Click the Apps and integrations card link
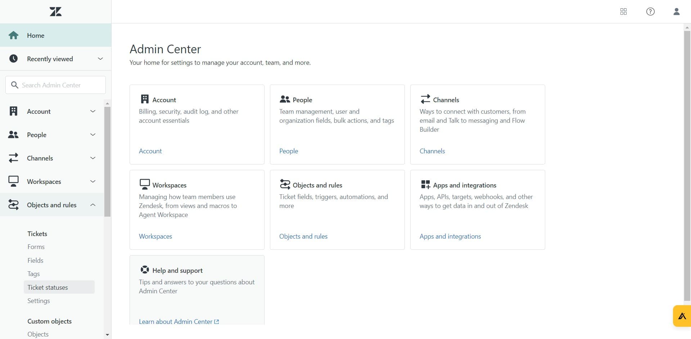Viewport: 691px width, 339px height. [450, 236]
